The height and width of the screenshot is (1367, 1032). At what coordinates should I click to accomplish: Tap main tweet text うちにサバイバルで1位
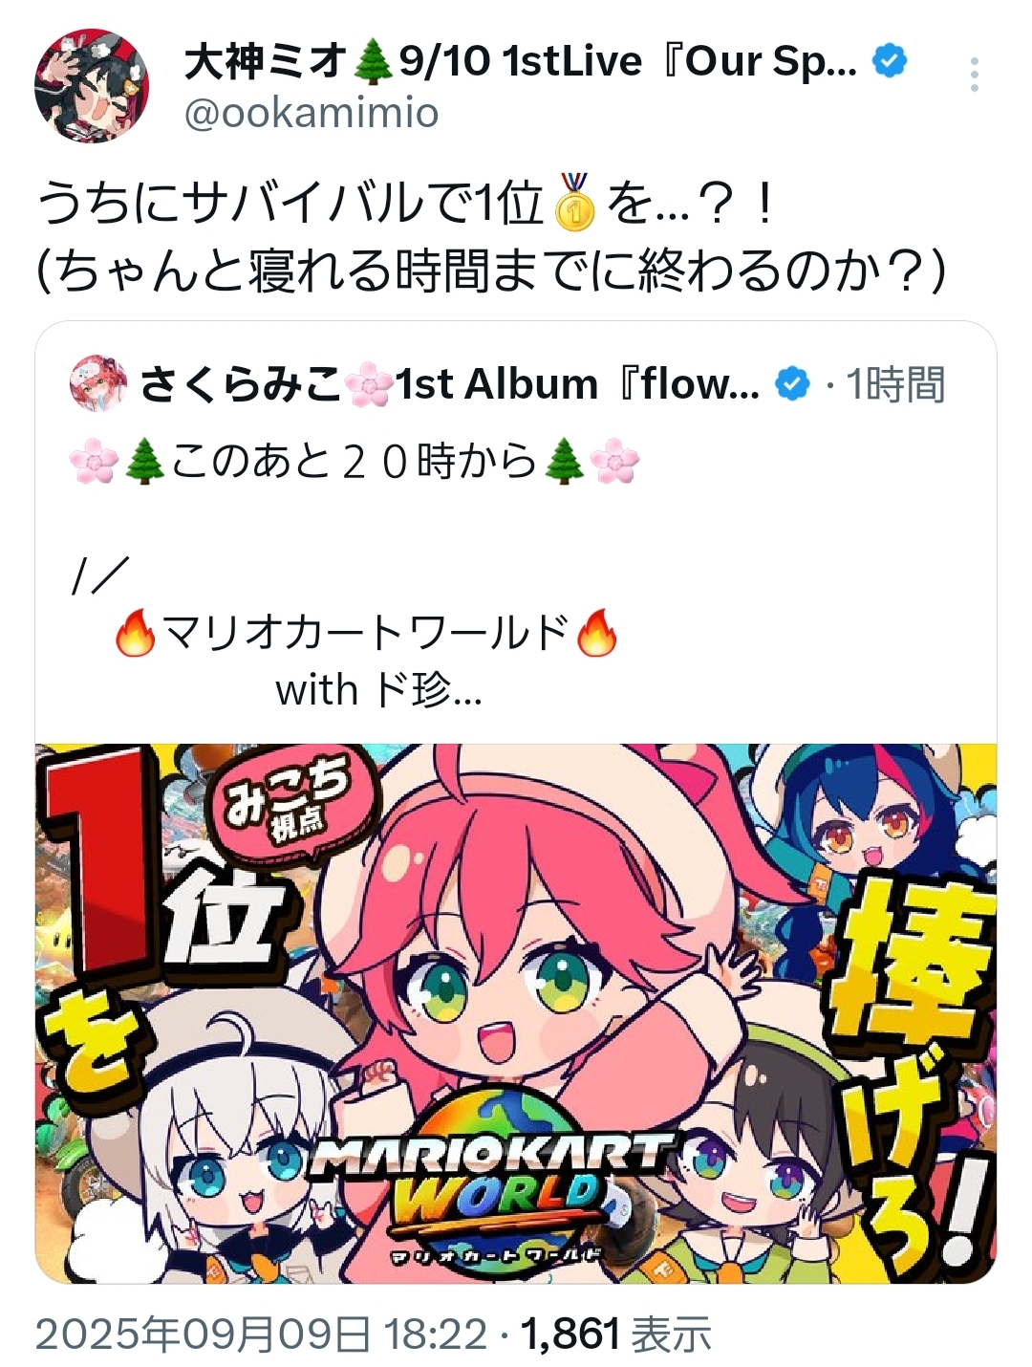[x=290, y=203]
